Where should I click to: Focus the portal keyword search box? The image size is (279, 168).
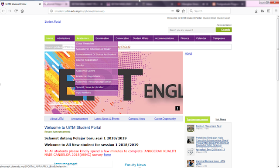(x=191, y=30)
